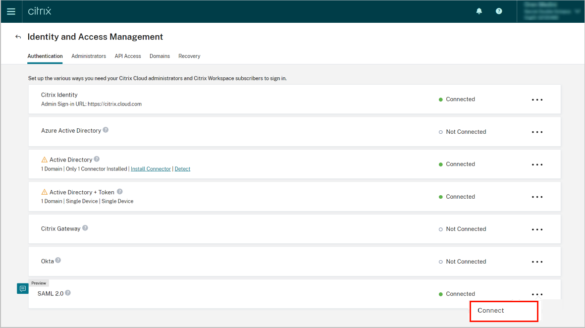Viewport: 585px width, 328px height.
Task: Click the Identity and Access Management heading
Action: [95, 37]
